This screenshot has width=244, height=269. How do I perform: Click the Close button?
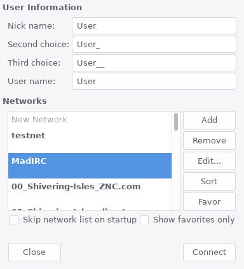click(x=34, y=252)
